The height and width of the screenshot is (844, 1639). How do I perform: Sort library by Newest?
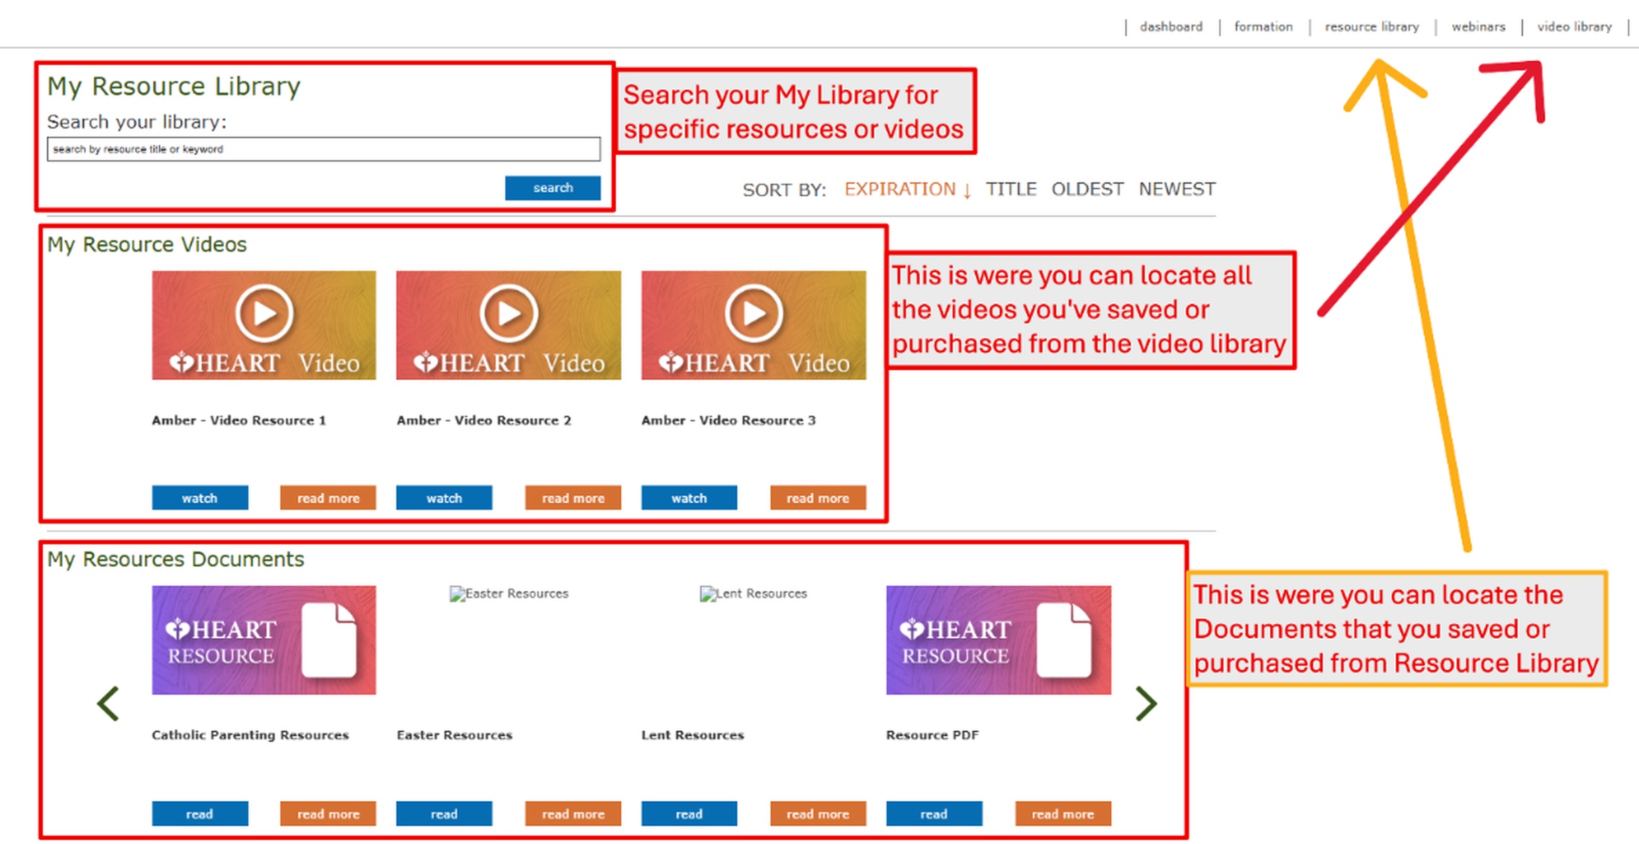pyautogui.click(x=1177, y=189)
